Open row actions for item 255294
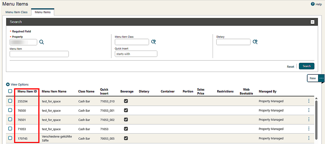Image resolution: width=325 pixels, height=144 pixels. [x=309, y=101]
